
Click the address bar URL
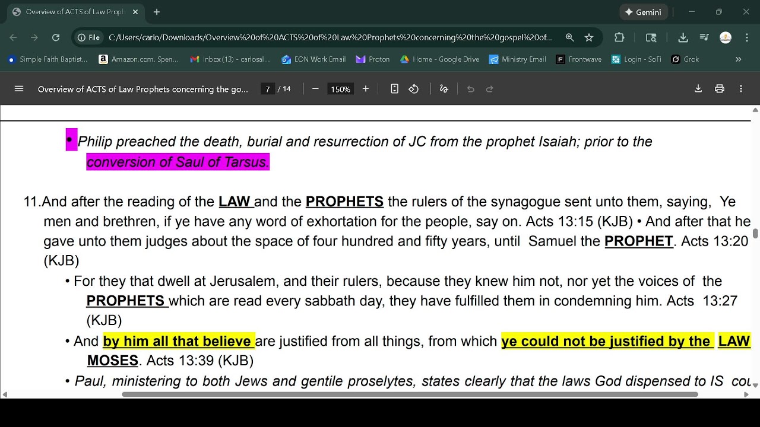[330, 37]
